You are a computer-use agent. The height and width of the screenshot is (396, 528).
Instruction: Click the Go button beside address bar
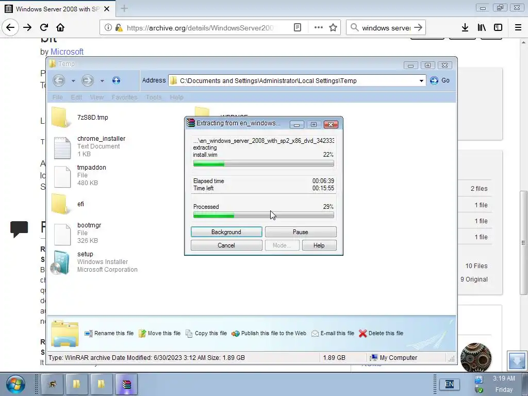[x=440, y=80]
